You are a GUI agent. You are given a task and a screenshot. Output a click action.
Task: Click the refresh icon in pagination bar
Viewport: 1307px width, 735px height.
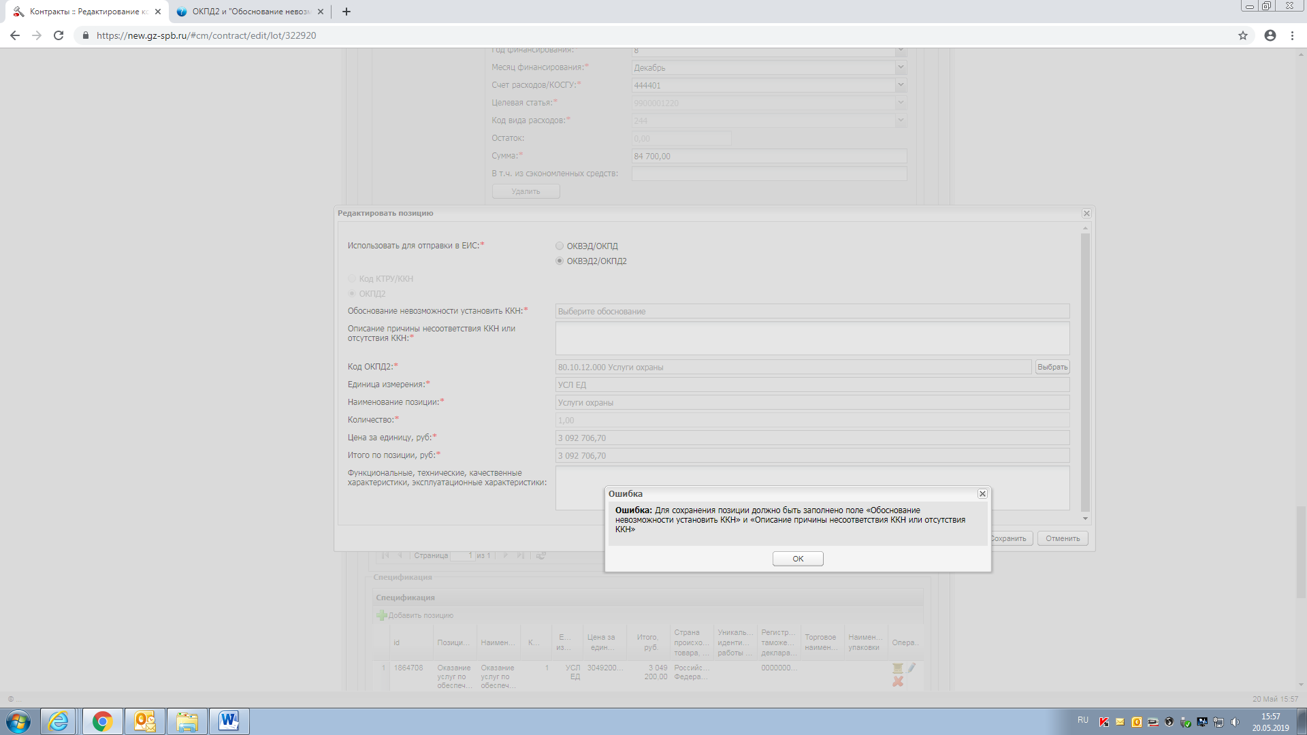pos(540,556)
